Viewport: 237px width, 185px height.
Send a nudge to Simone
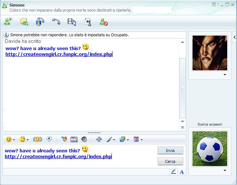pyautogui.click(x=37, y=139)
